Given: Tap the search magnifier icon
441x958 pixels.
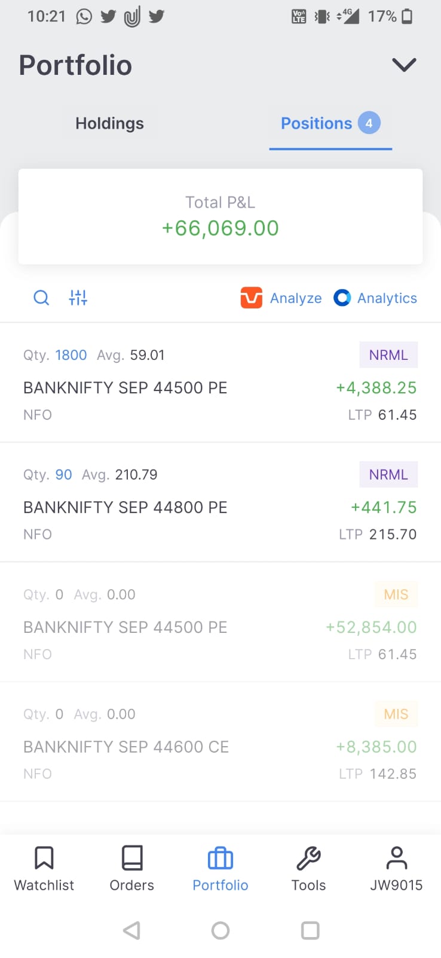Looking at the screenshot, I should click(41, 298).
